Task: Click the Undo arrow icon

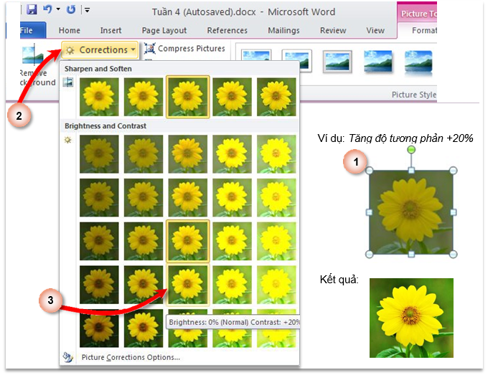Action: point(47,10)
